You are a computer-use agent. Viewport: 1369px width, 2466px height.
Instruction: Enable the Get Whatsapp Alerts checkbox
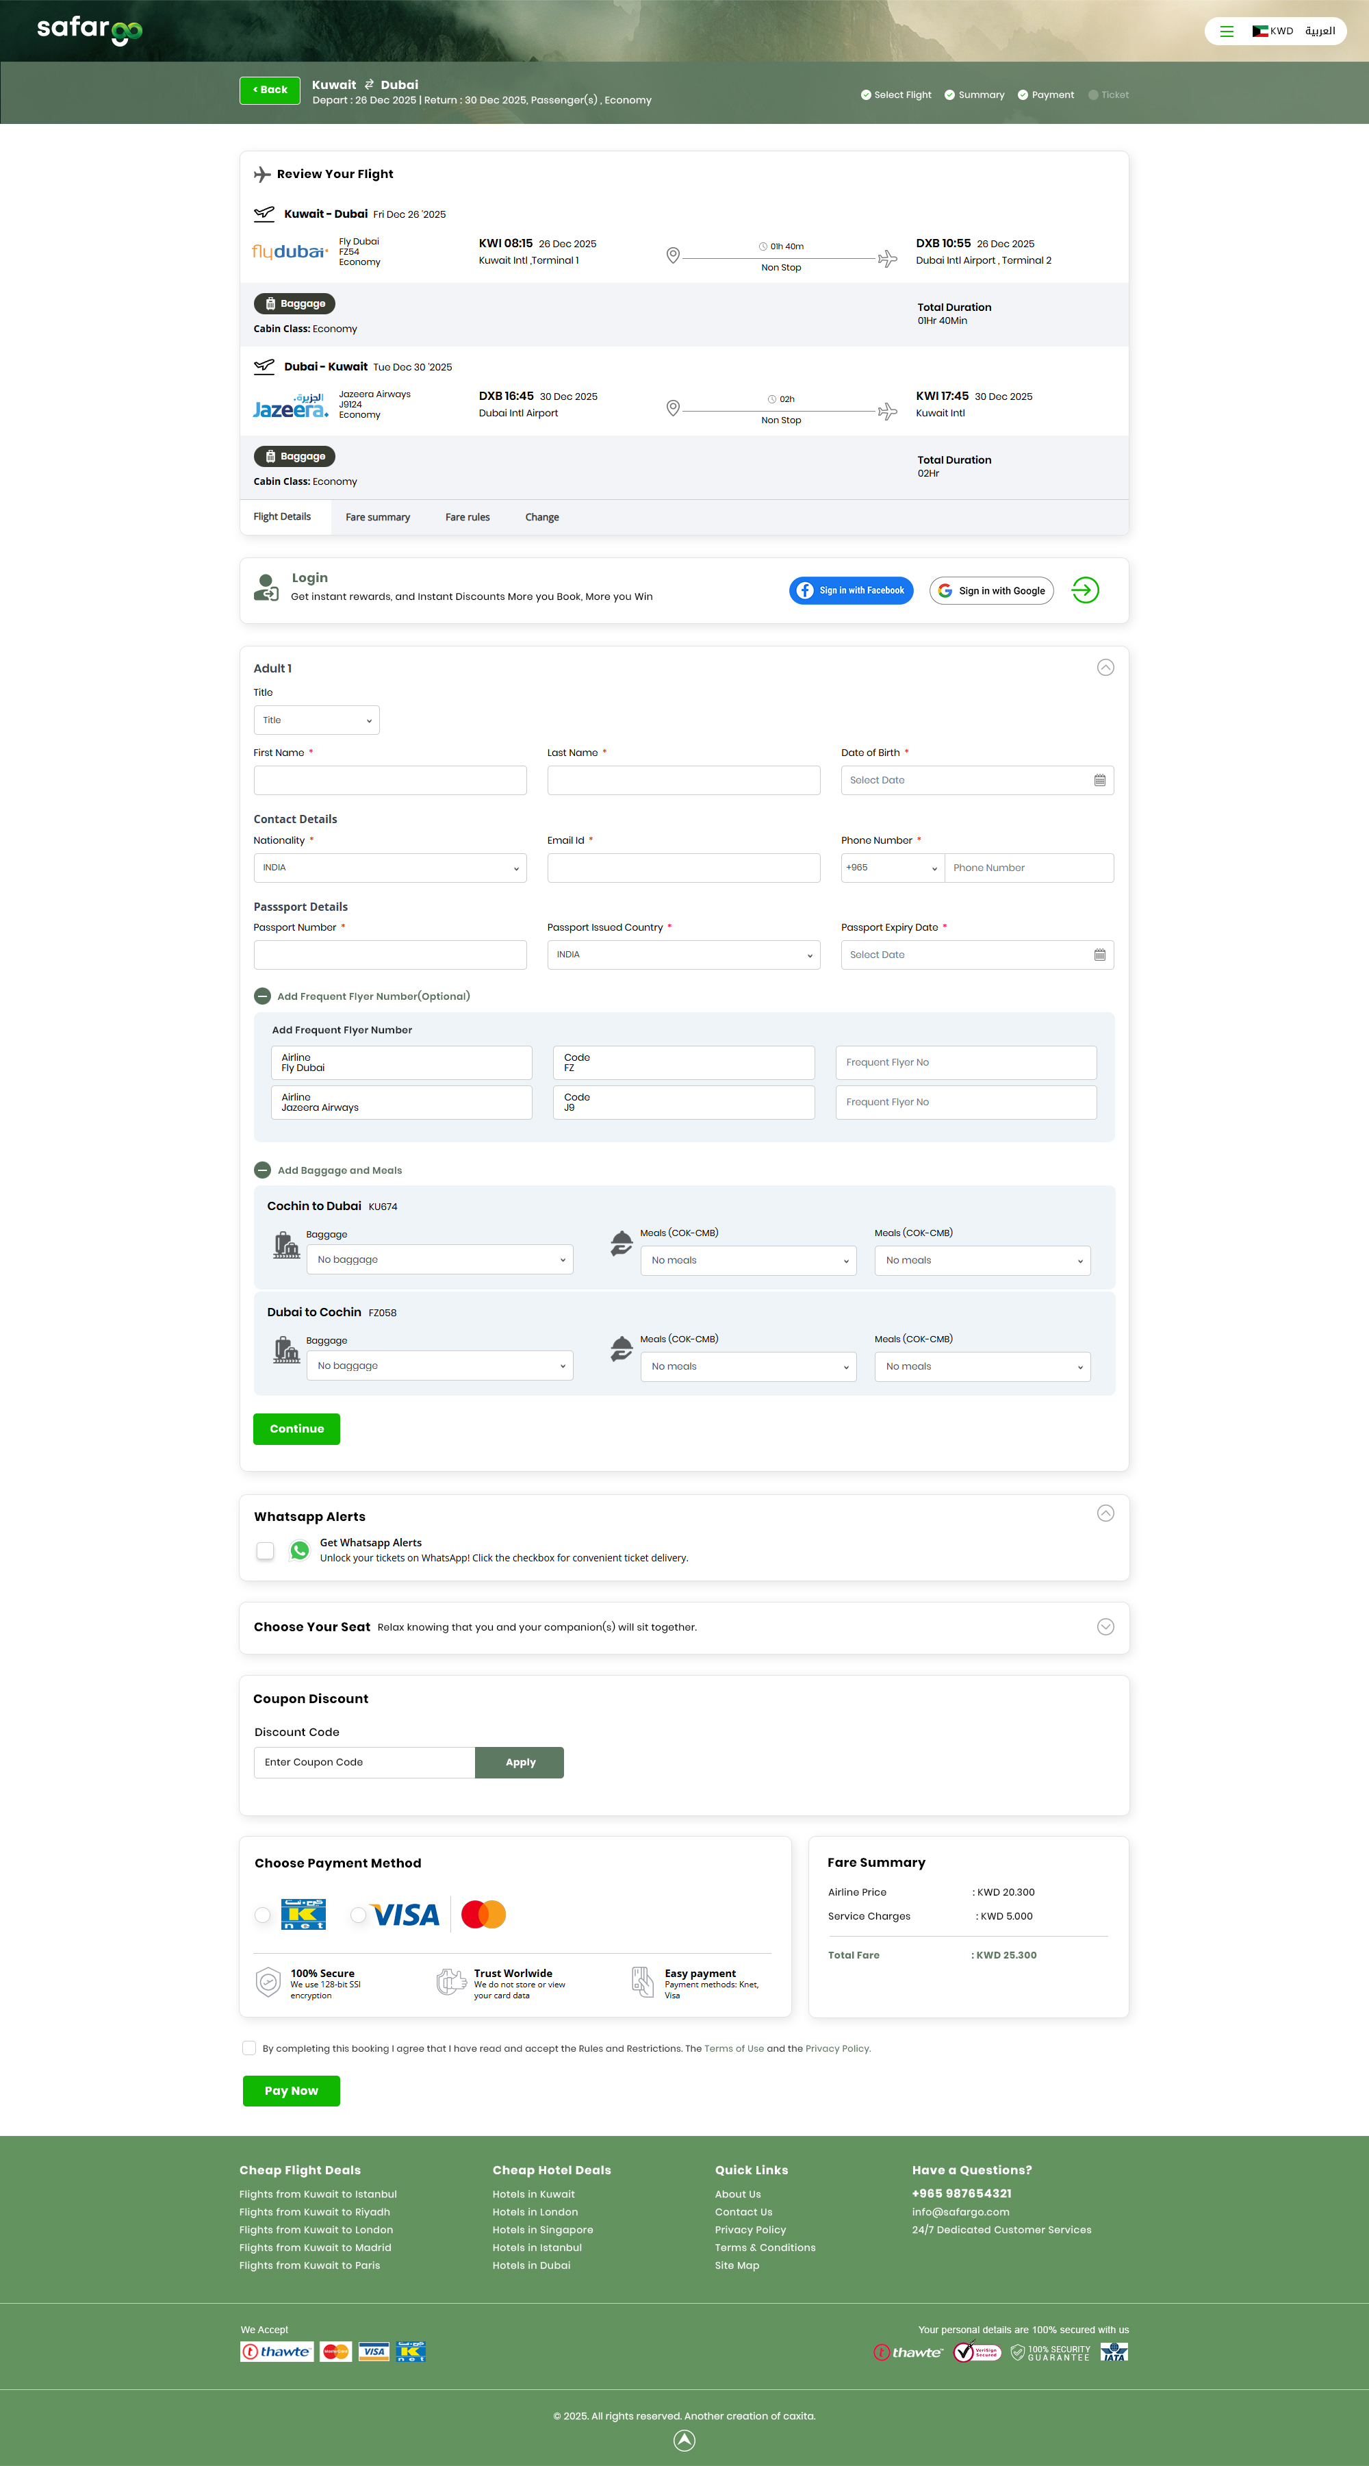tap(265, 1550)
